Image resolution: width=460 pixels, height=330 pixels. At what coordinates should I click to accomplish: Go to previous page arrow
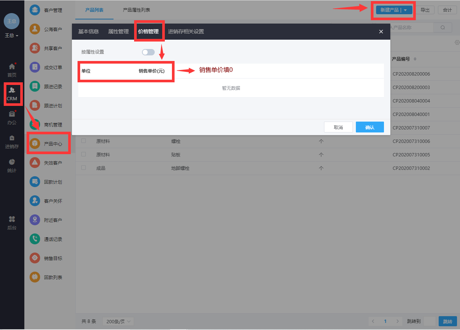(x=373, y=321)
